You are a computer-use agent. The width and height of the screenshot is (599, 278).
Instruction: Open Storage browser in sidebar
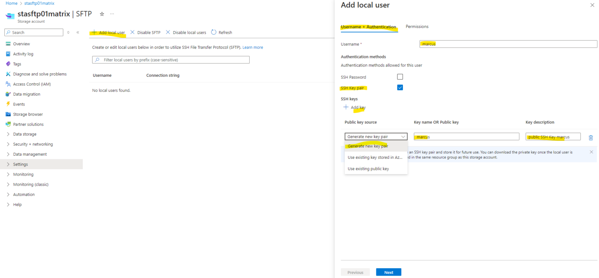coord(28,114)
